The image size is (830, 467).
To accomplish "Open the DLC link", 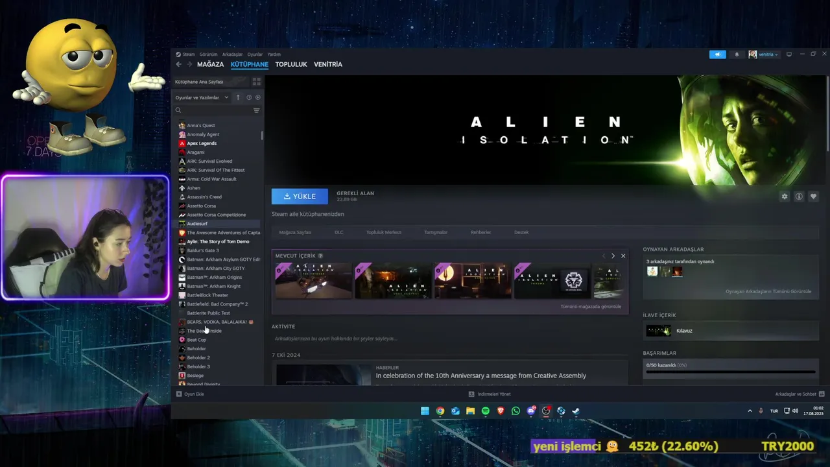I will pyautogui.click(x=339, y=232).
